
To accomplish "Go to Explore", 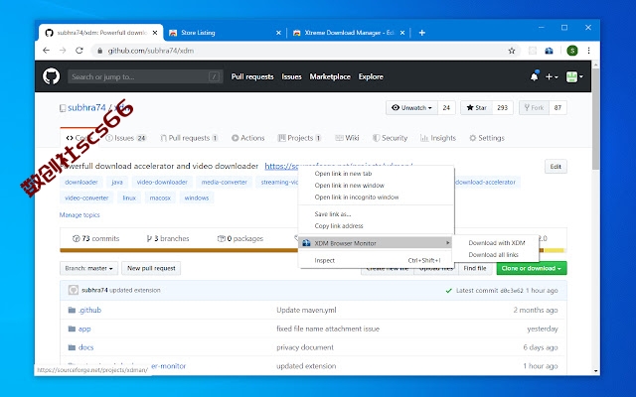I will click(x=371, y=76).
